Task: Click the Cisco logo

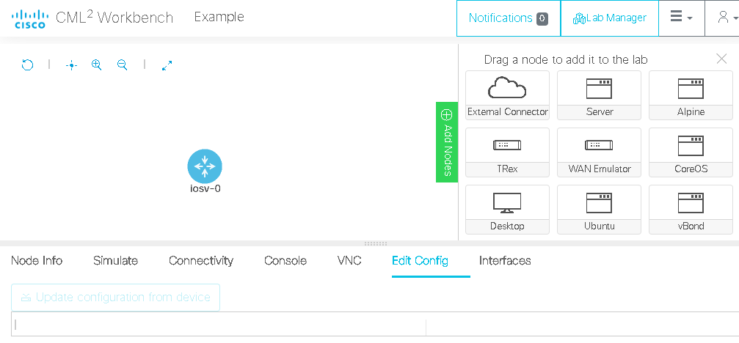Action: pos(29,18)
